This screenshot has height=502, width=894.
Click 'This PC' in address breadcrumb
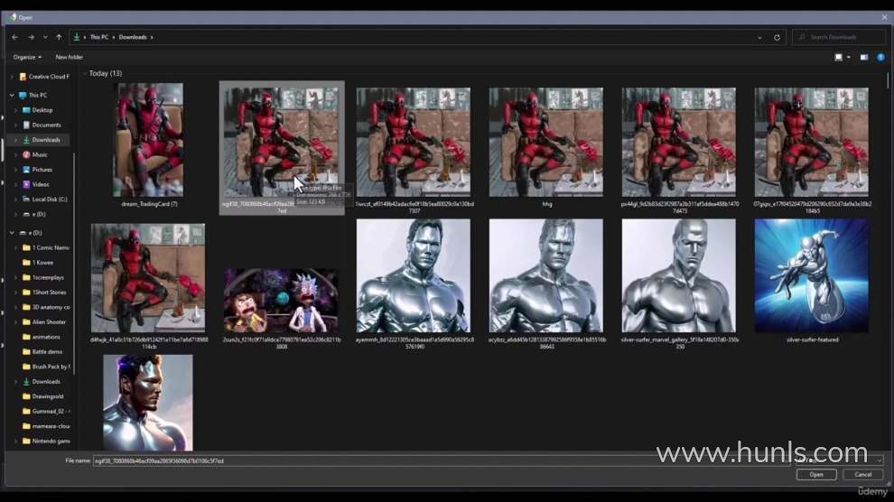pos(98,37)
